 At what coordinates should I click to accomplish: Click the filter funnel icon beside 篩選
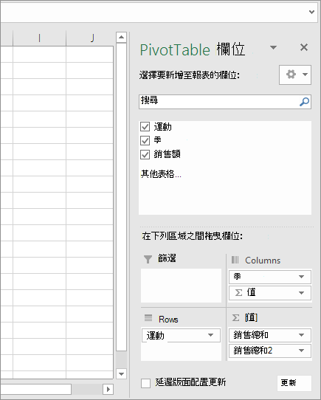coord(148,259)
